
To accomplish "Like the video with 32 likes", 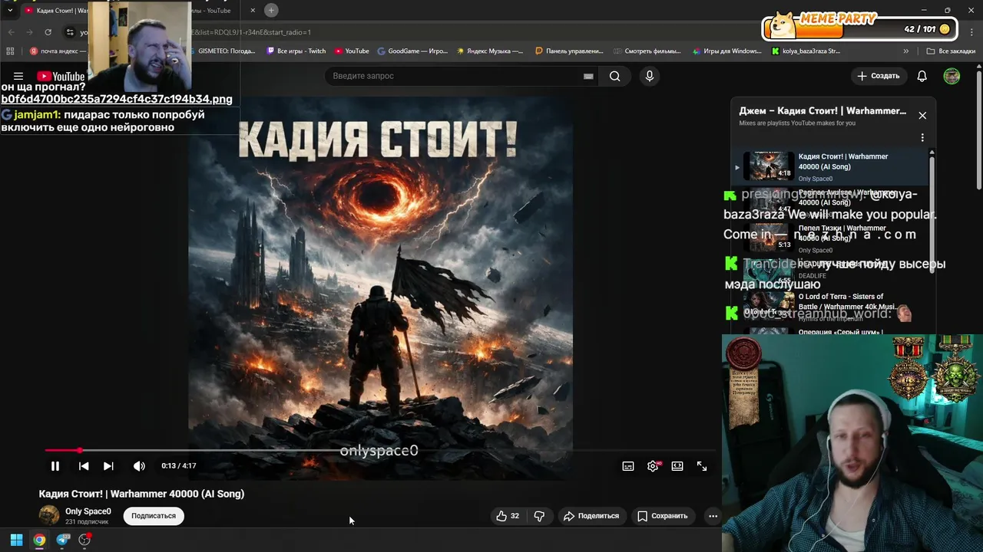I will point(508,516).
